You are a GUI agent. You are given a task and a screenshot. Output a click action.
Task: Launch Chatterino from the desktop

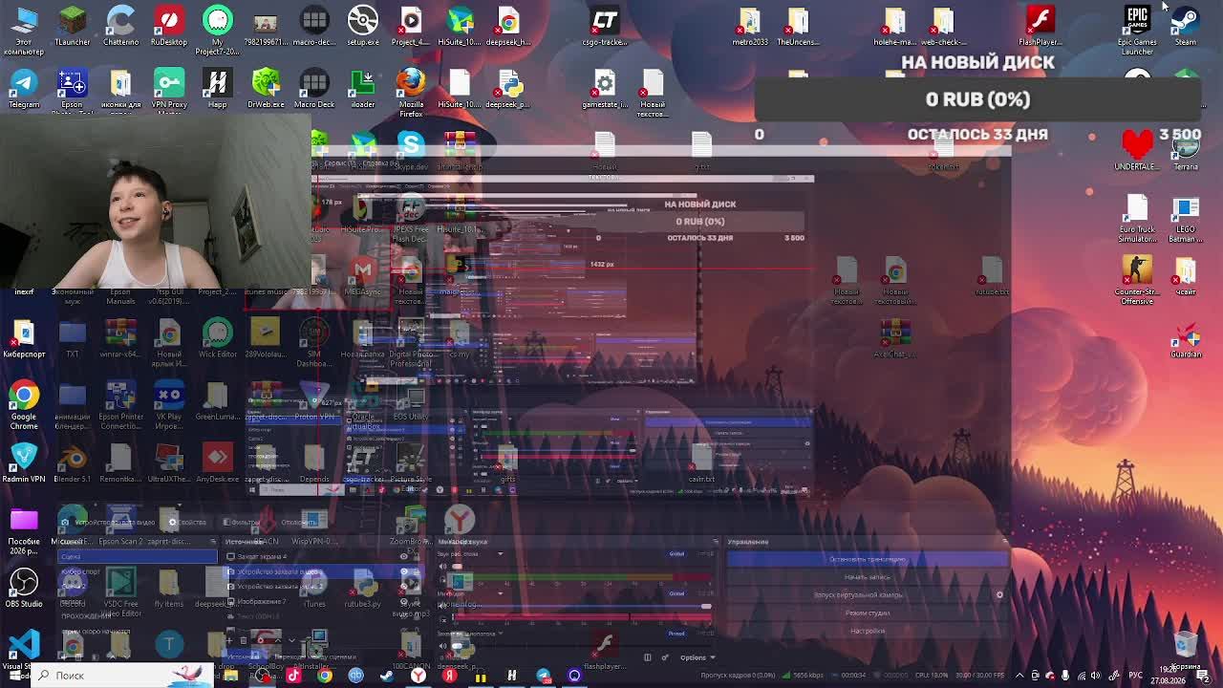[x=120, y=26]
